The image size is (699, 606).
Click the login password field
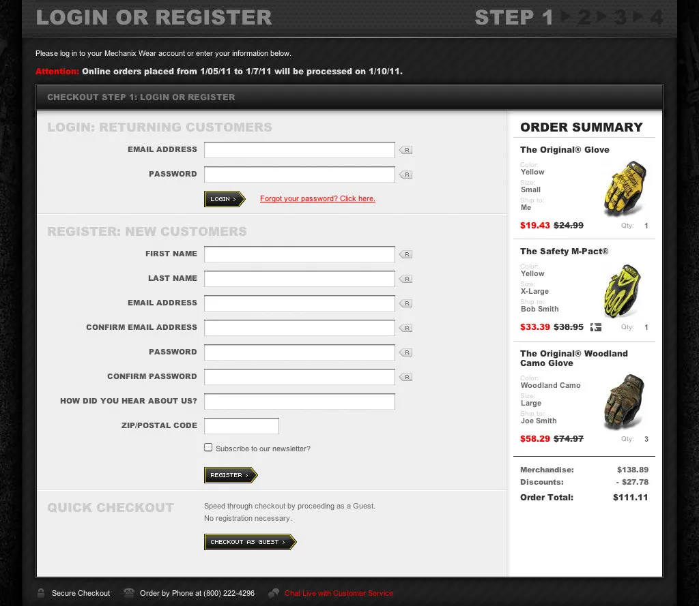[x=299, y=175]
